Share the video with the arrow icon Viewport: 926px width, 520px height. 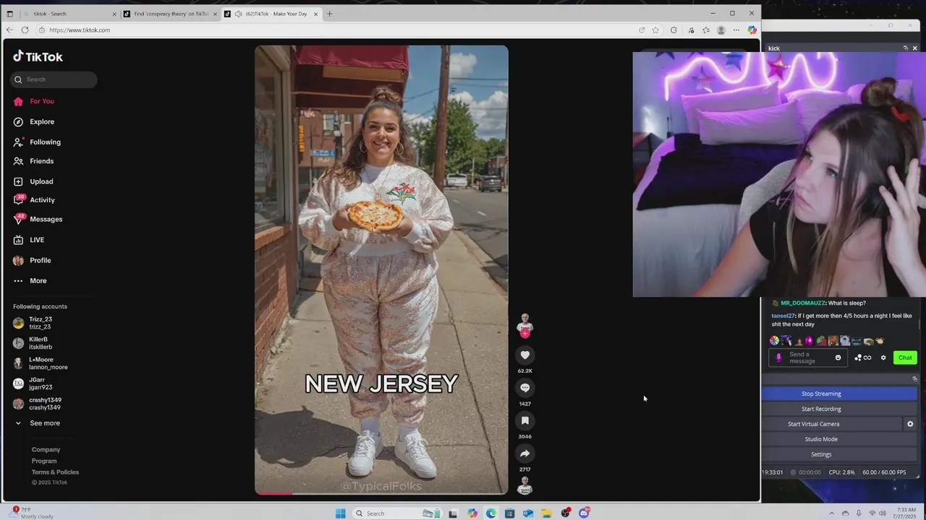525,454
